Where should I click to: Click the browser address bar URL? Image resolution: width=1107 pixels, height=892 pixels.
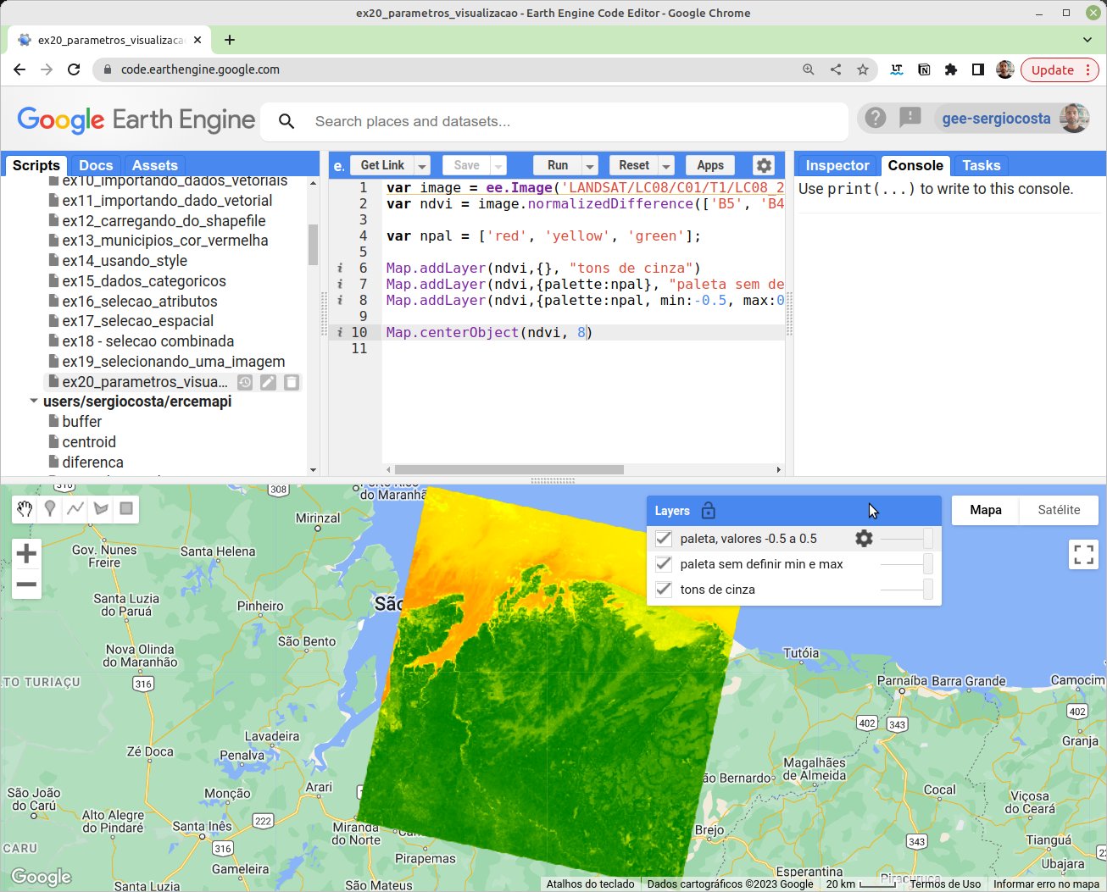[200, 69]
